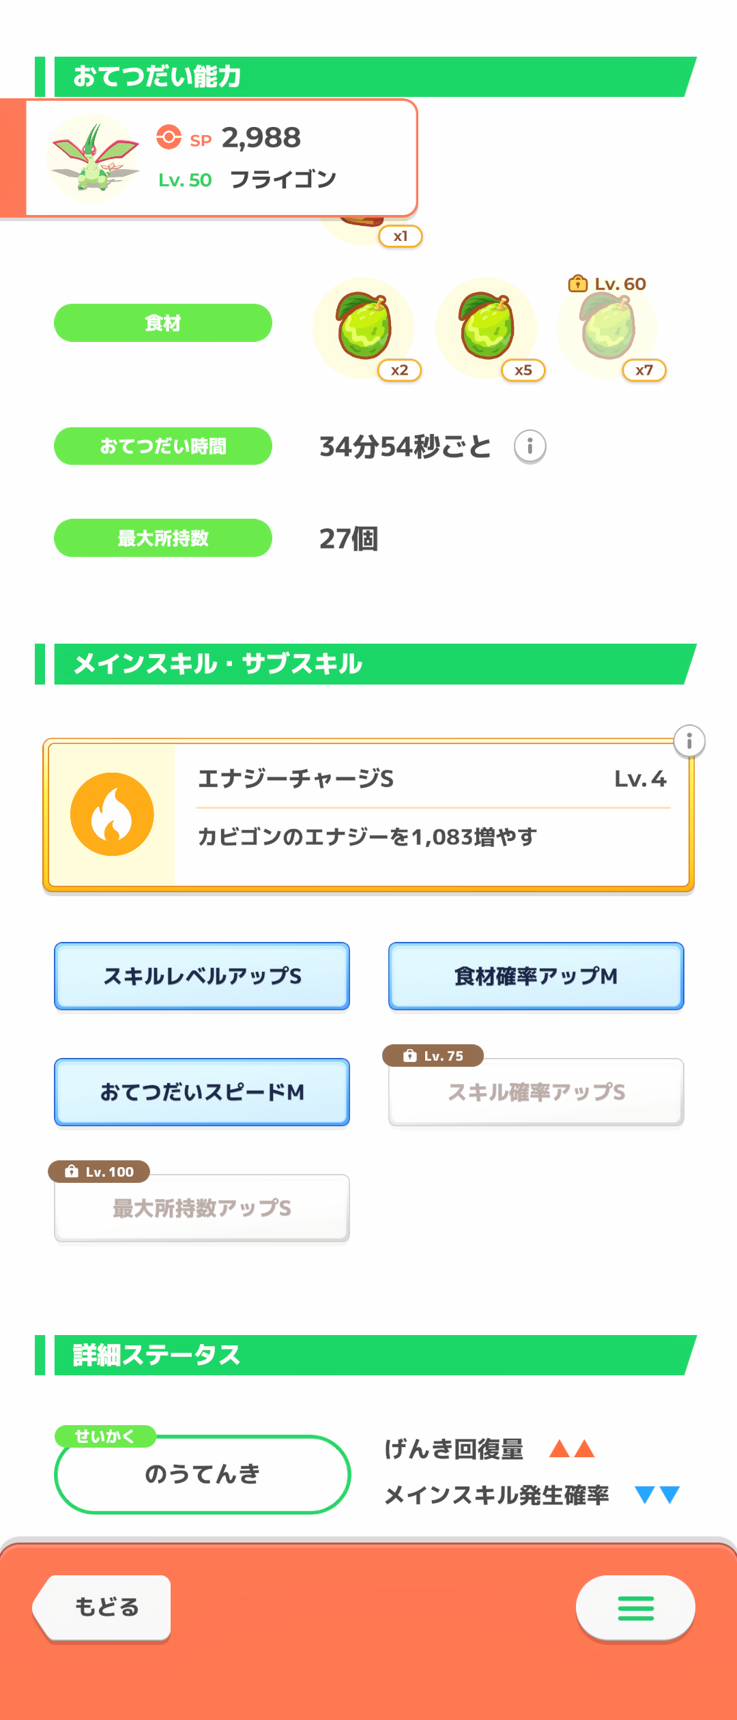The width and height of the screenshot is (737, 1720).
Task: Tap locked スキル確率アップS sub skill
Action: [536, 1092]
